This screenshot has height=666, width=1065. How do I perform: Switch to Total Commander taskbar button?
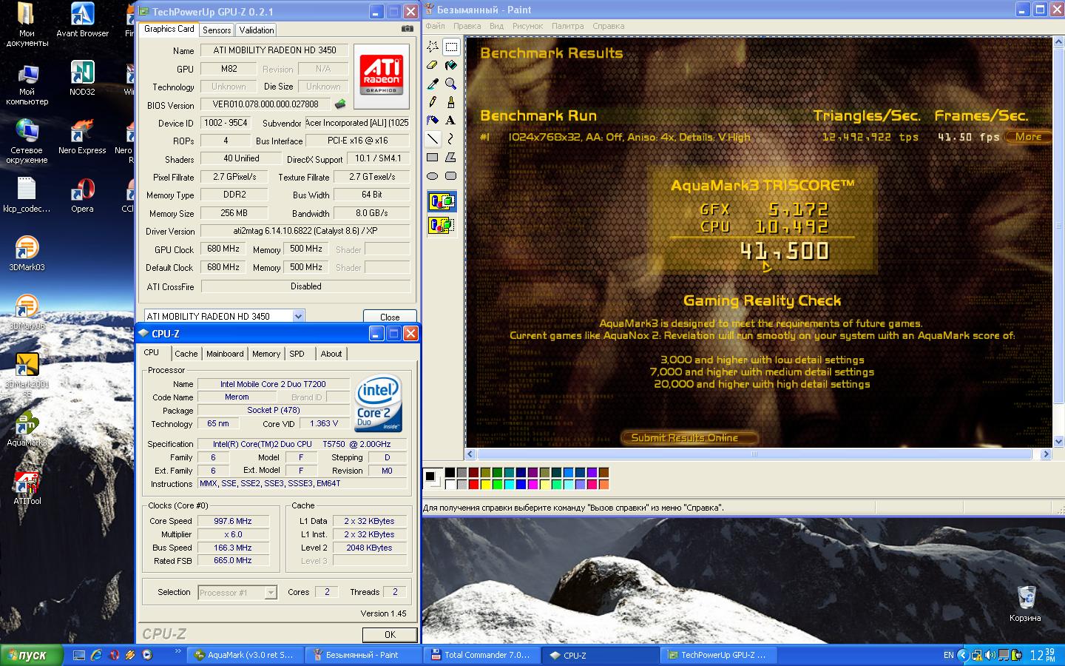(481, 655)
